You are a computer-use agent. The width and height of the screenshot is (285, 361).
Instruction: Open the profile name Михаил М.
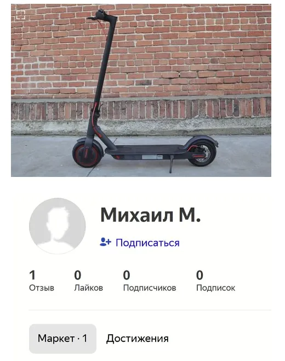pyautogui.click(x=151, y=215)
